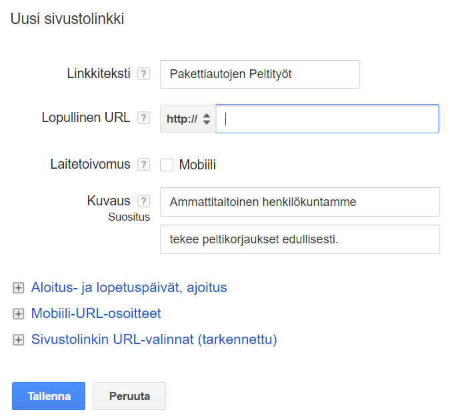Open the http:// protocol dropdown
The width and height of the screenshot is (460, 418).
(188, 119)
